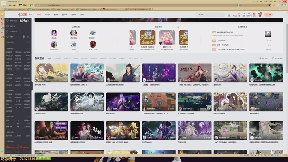Click the Douyu logo in the header
The height and width of the screenshot is (162, 288).
[22, 14]
